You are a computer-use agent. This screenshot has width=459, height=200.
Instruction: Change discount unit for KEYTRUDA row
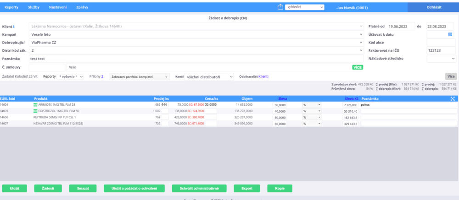click(311, 117)
